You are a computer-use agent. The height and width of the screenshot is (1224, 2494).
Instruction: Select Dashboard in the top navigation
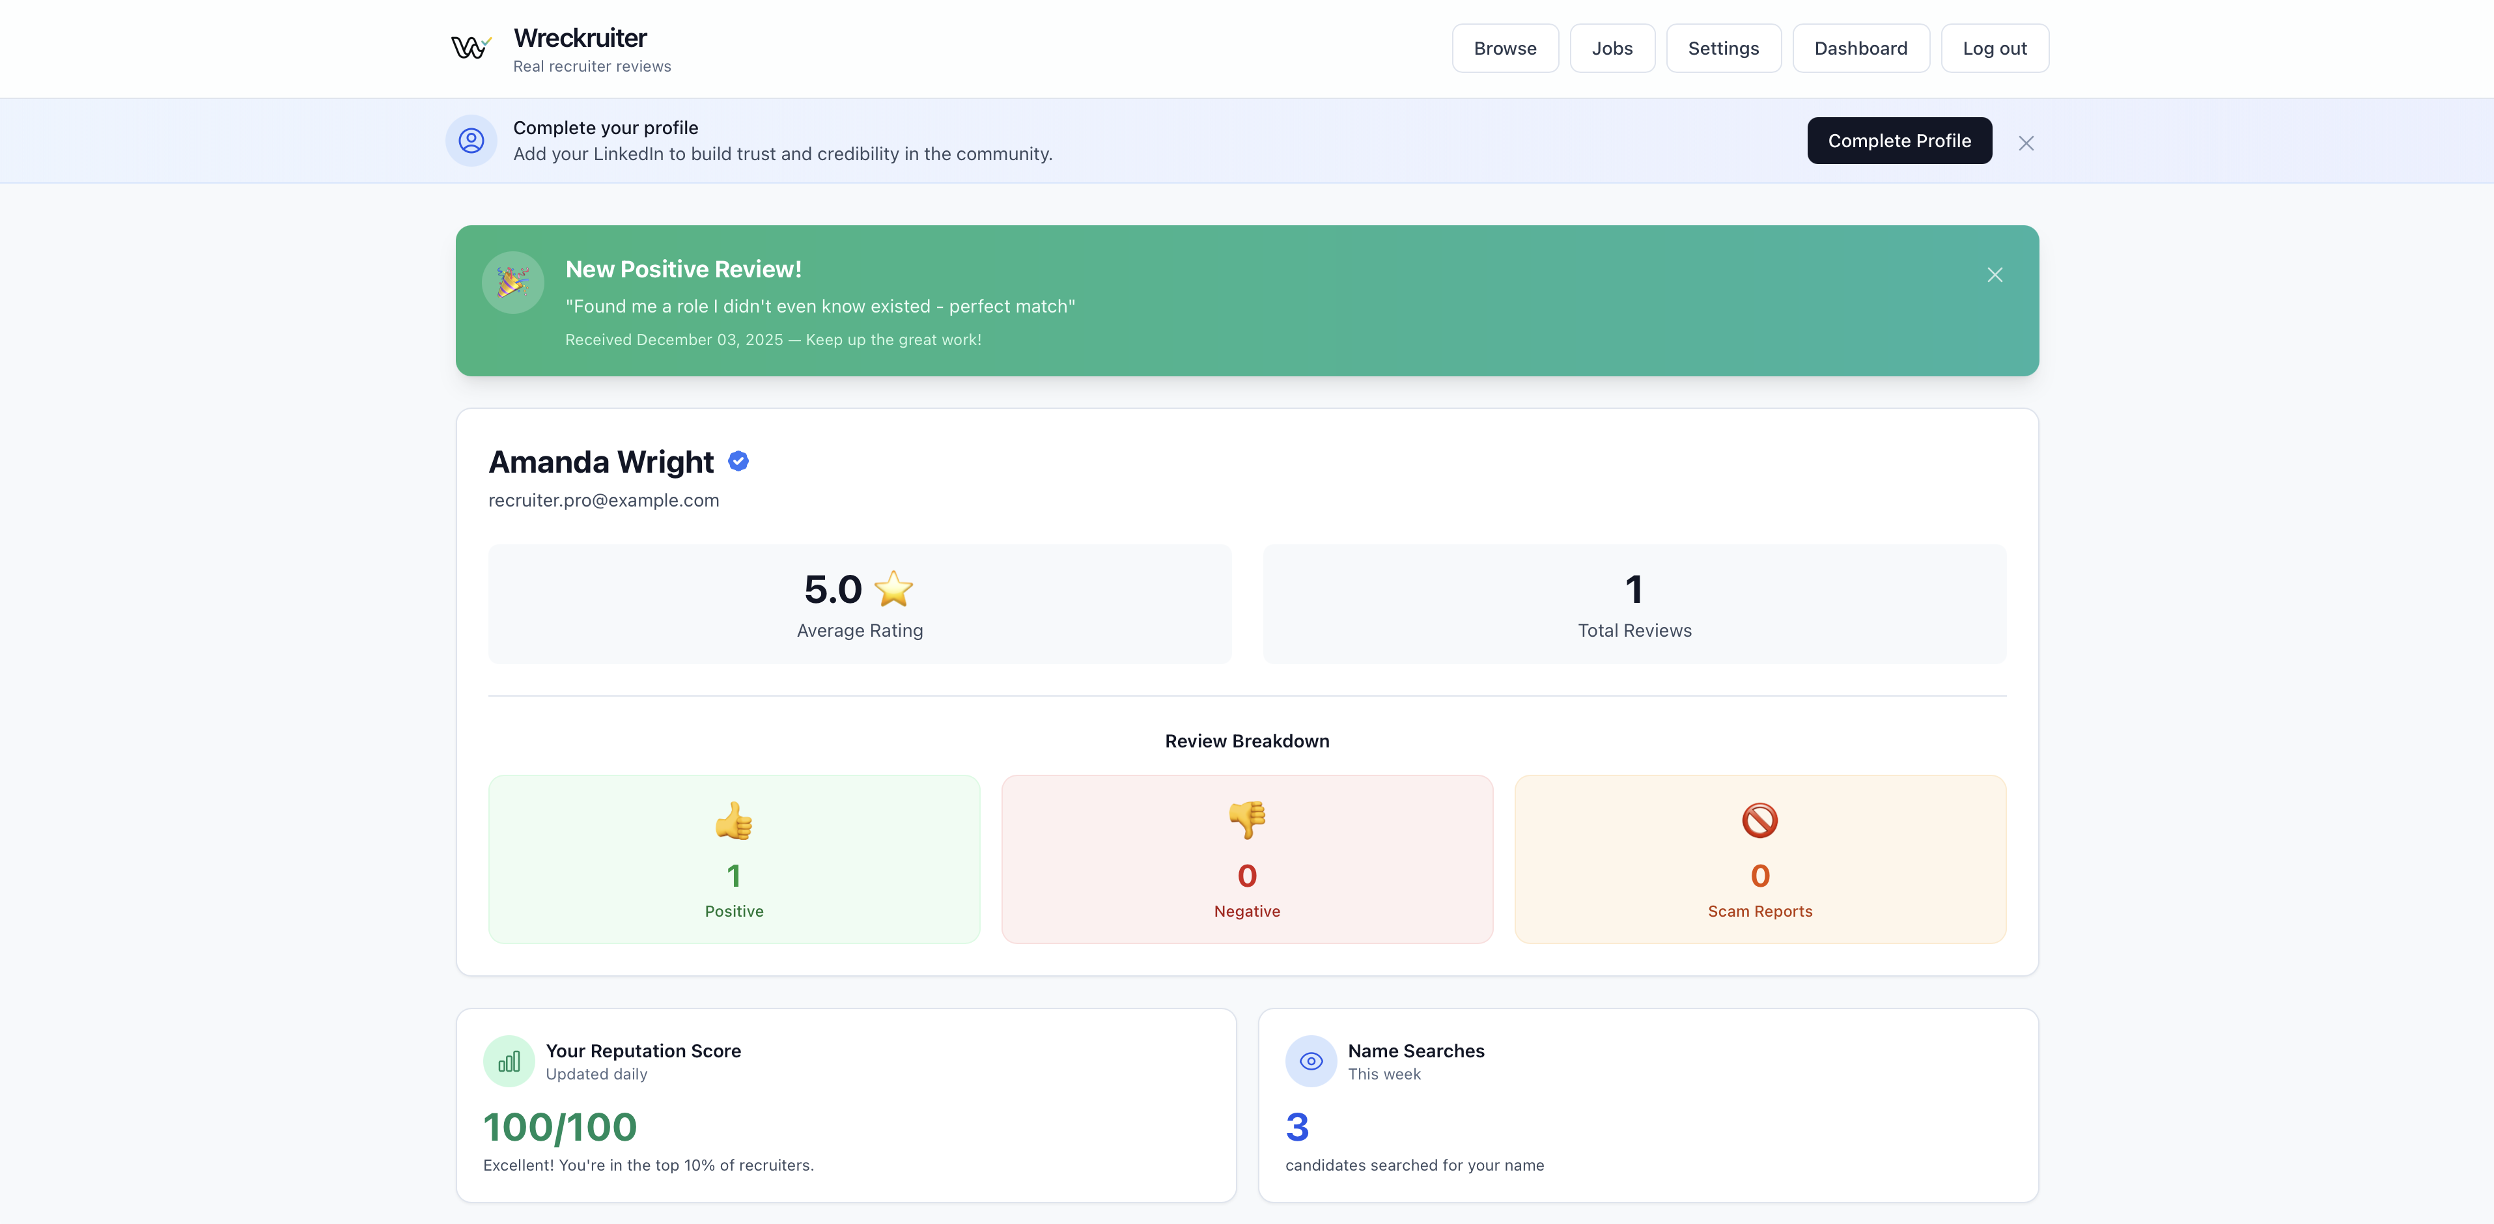tap(1860, 48)
